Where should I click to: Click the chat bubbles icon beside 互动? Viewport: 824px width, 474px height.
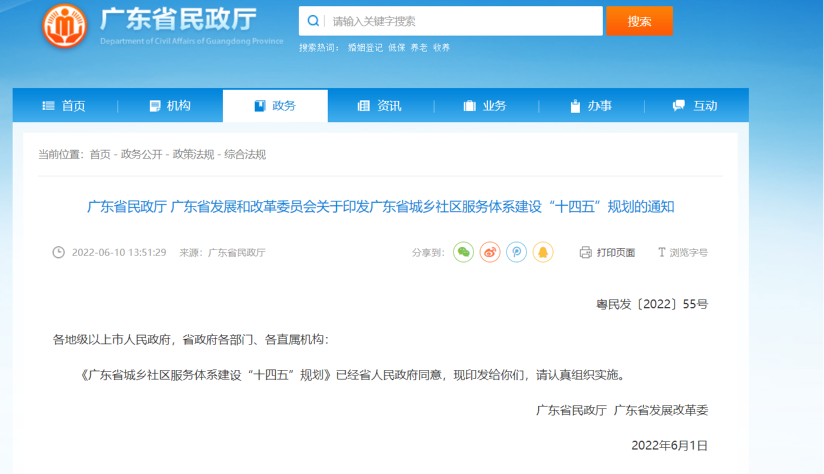[x=679, y=105]
